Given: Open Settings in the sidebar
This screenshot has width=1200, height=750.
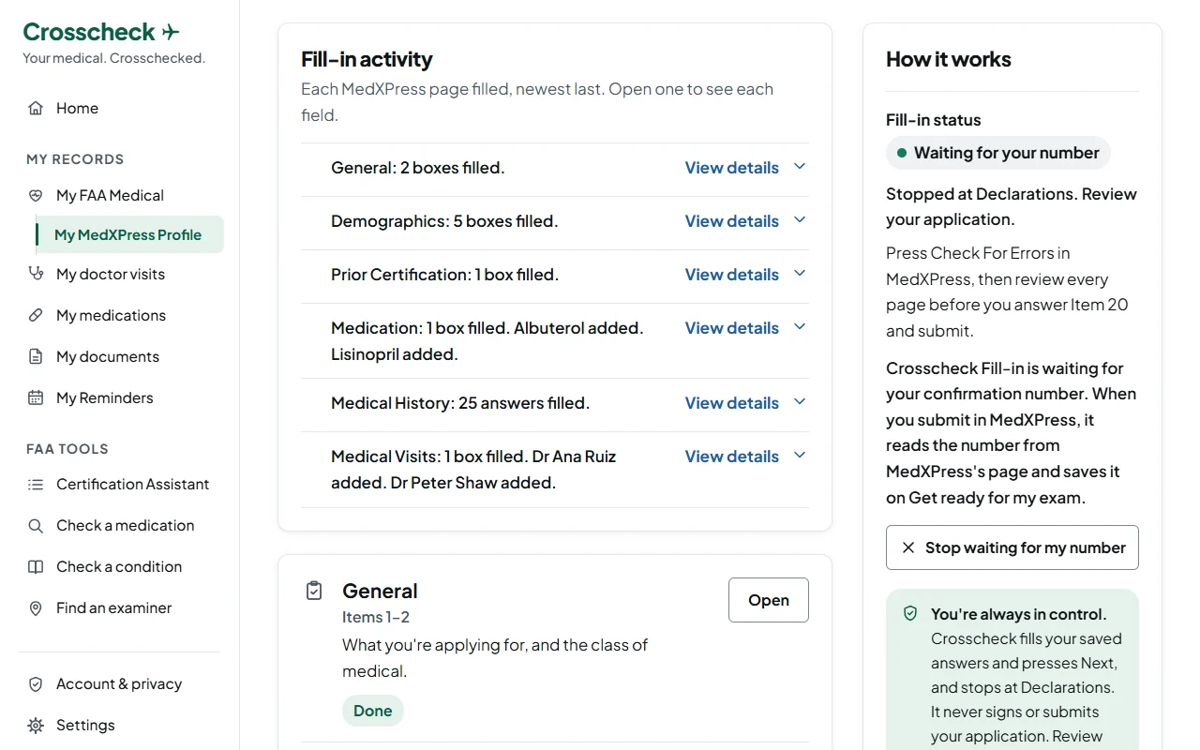Looking at the screenshot, I should 121,725.
